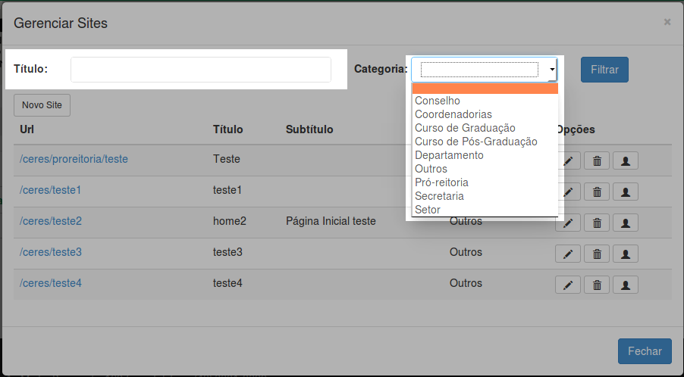Focus the Título text input field
Screen dimensions: 684x377
click(x=201, y=70)
